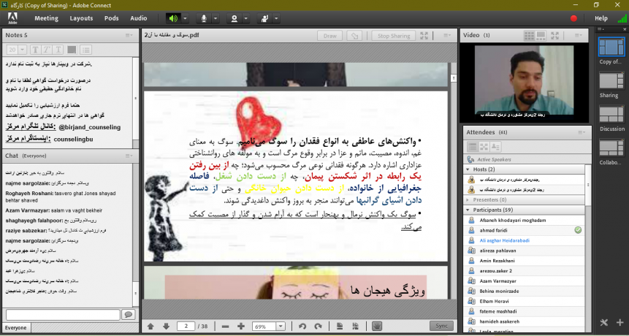Open status options dropdown beside raise hand

(x=276, y=18)
